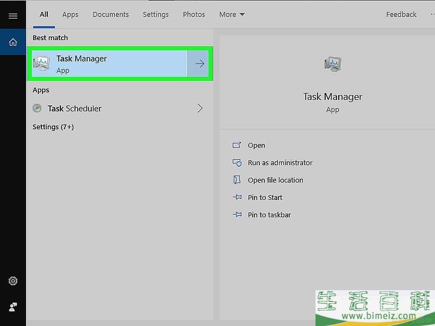The width and height of the screenshot is (435, 326).
Task: Click the Pin to taskbar pin icon
Action: (x=237, y=214)
